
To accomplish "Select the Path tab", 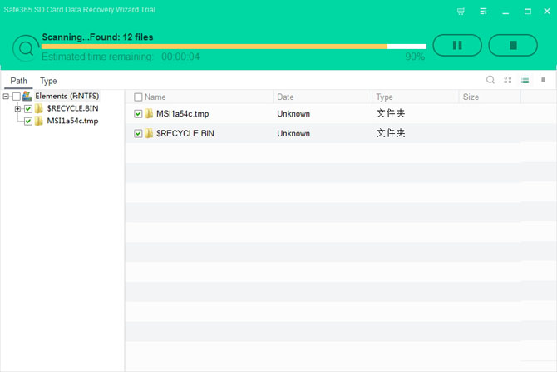I will (x=18, y=81).
